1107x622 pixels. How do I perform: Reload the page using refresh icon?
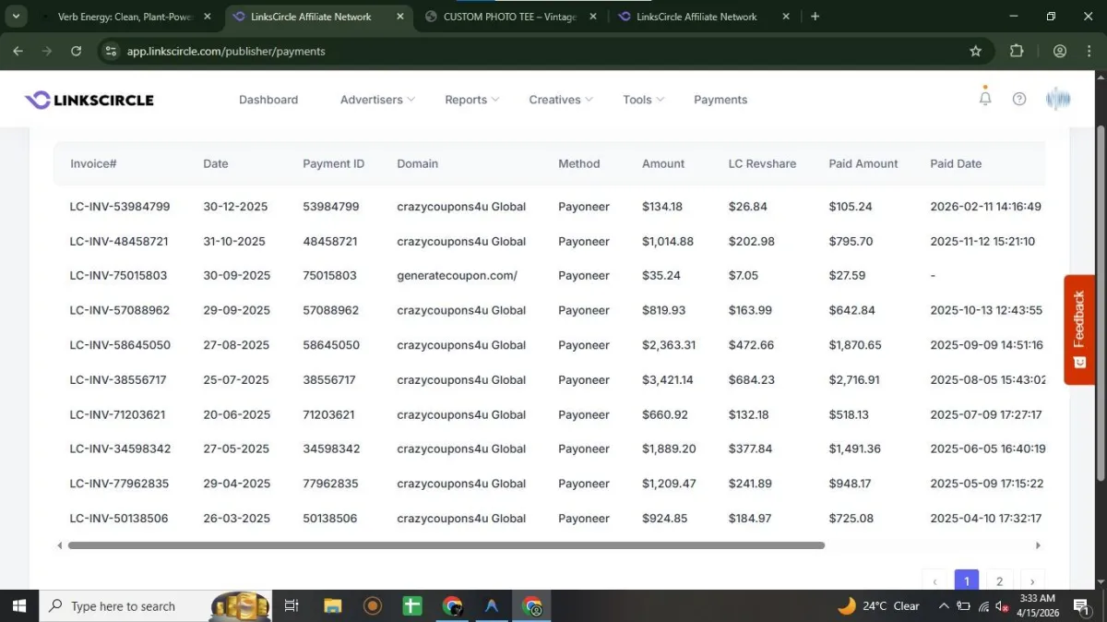(77, 51)
